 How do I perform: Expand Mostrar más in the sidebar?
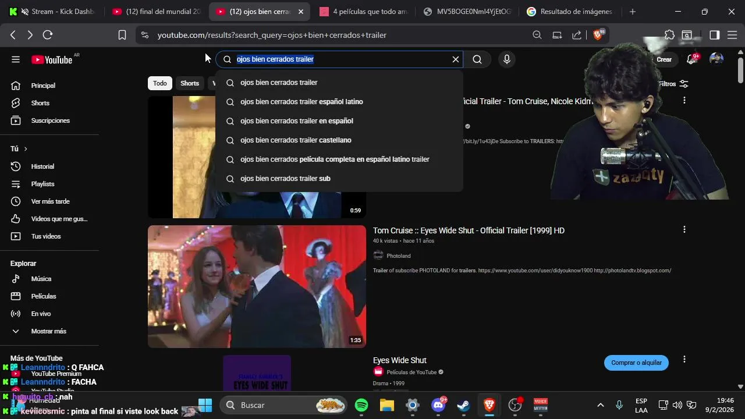pyautogui.click(x=49, y=331)
